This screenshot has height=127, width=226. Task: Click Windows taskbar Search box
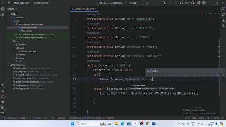pos(91,123)
